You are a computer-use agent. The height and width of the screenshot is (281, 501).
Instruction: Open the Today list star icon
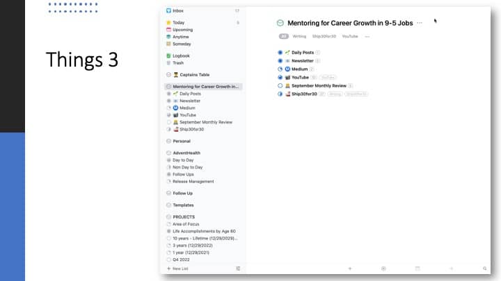(x=168, y=23)
